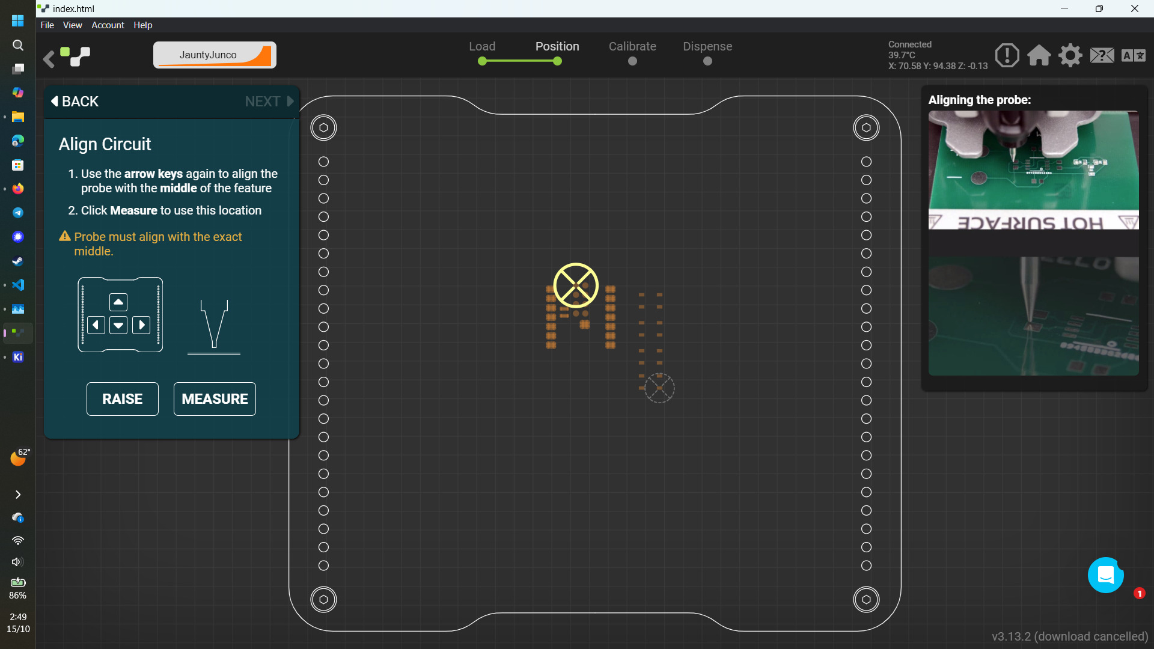This screenshot has width=1154, height=649.
Task: Switch to the Position step
Action: pos(557,52)
